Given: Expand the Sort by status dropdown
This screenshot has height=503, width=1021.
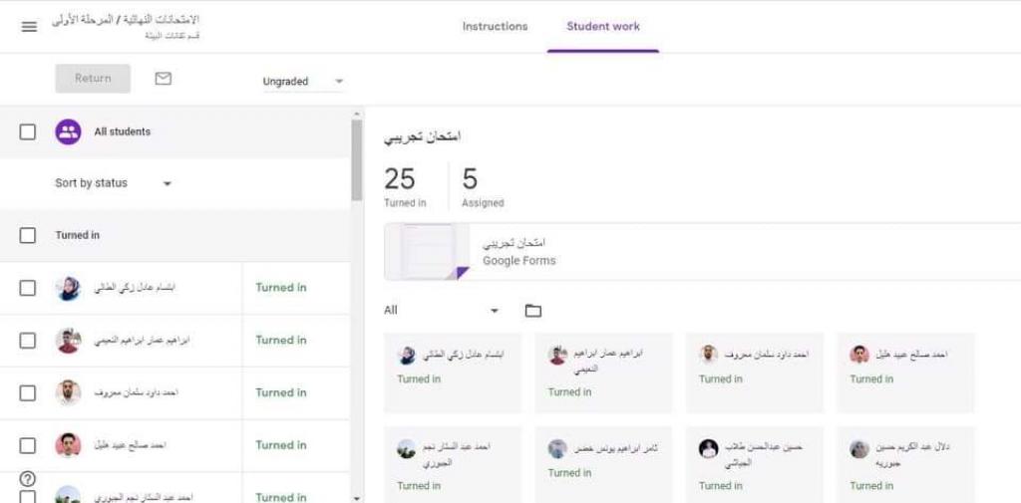Looking at the screenshot, I should [x=114, y=183].
